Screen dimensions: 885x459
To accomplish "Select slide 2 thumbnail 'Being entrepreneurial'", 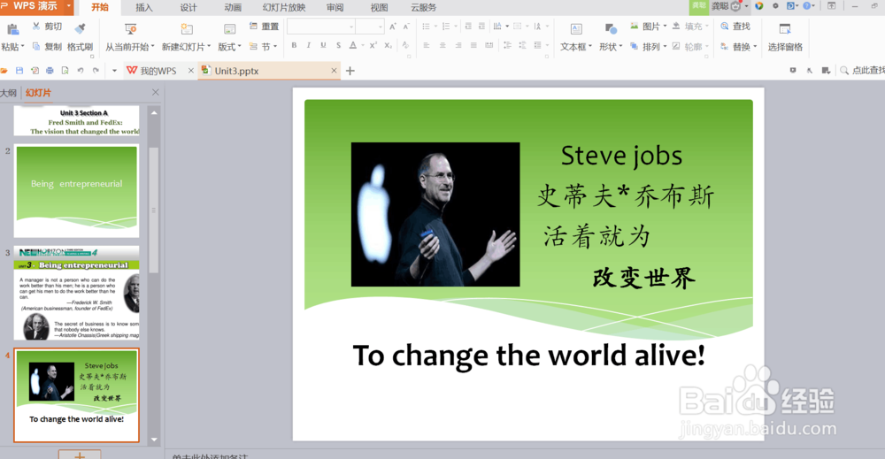I will [x=77, y=191].
